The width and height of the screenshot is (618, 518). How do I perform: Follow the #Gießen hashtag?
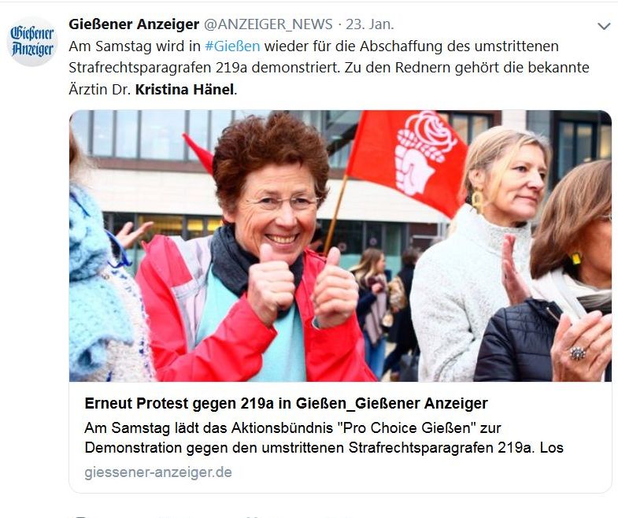(x=232, y=46)
